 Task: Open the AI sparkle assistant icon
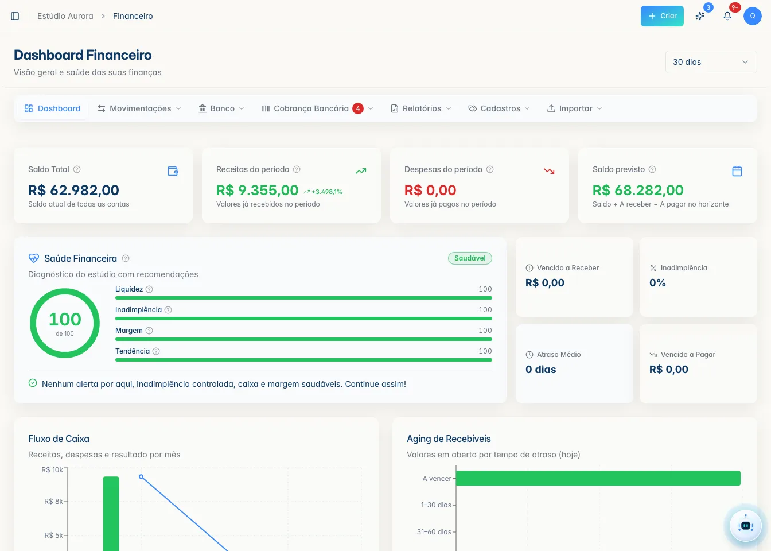(x=700, y=16)
